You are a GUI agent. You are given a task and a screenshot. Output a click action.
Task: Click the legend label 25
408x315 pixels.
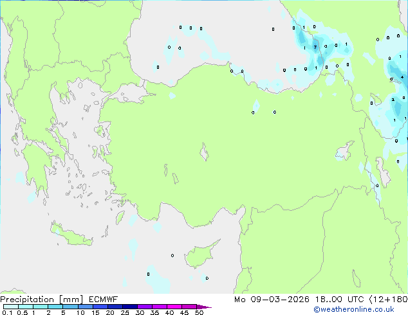click(125, 312)
